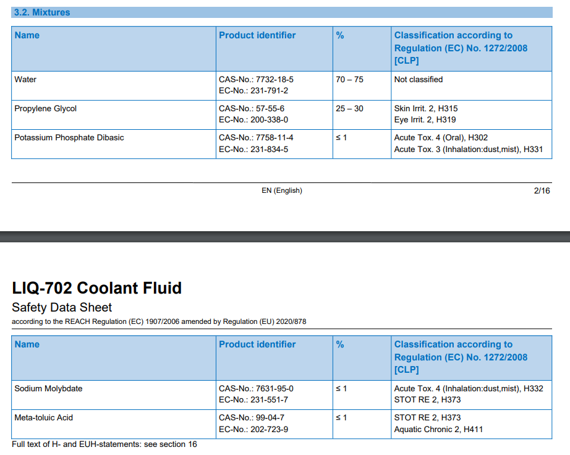Click 'EC-No.: 200-338-0' identifier text
570x455 pixels.
coord(253,120)
